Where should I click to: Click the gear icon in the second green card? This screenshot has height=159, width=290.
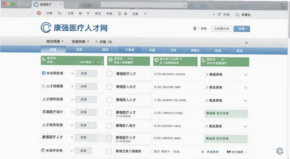pos(111,60)
